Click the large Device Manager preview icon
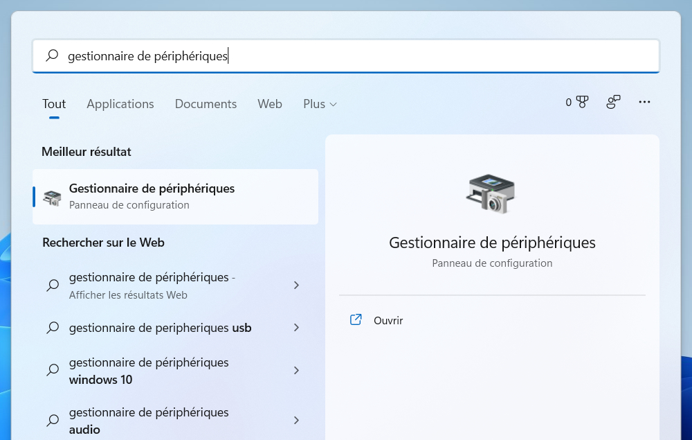Viewport: 692px width, 440px height. tap(491, 194)
